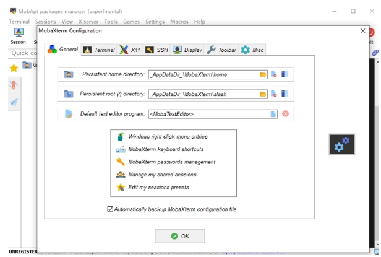Click the red Exit power icon
381x257 pixels.
click(372, 32)
